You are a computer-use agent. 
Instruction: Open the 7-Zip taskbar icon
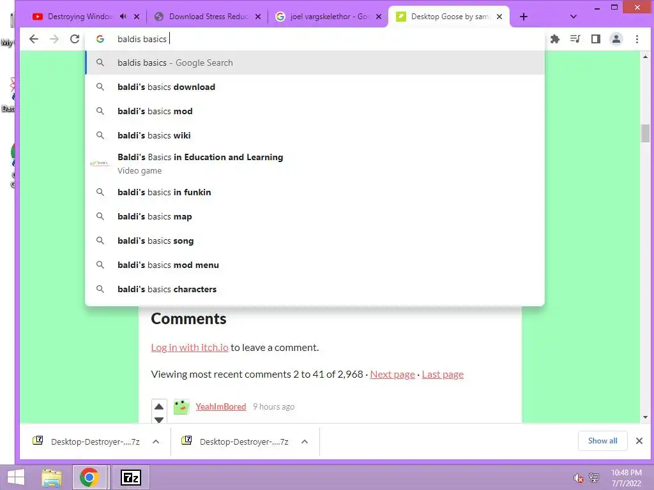tap(130, 477)
